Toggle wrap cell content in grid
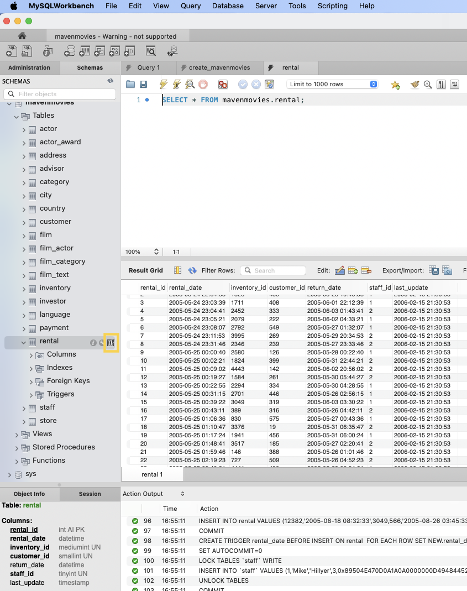 point(177,270)
